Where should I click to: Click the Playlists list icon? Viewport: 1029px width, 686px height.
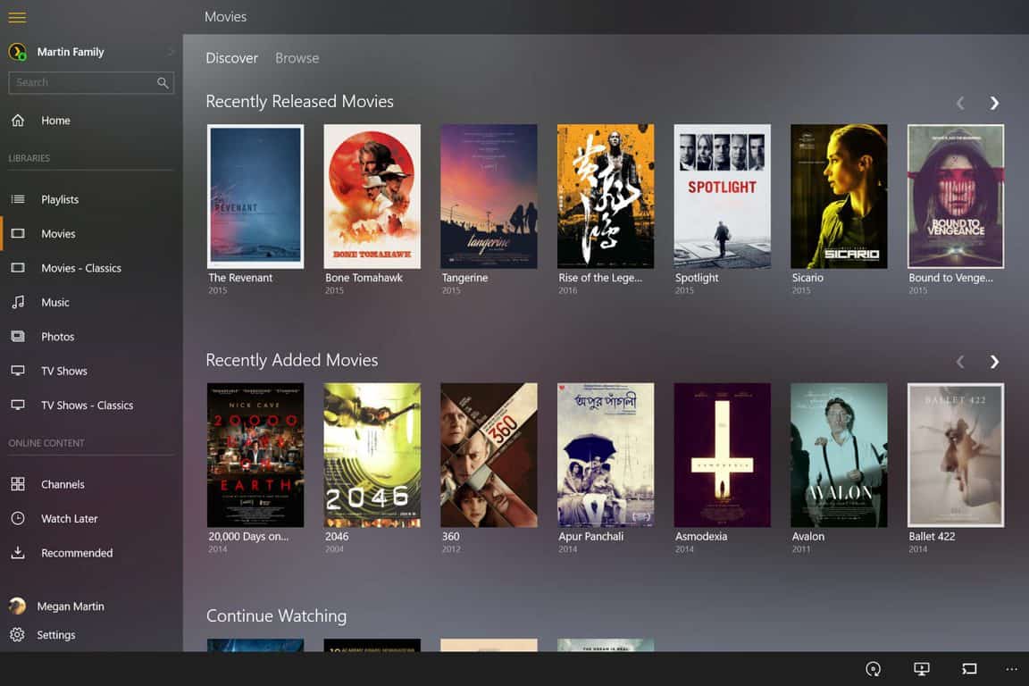coord(18,199)
